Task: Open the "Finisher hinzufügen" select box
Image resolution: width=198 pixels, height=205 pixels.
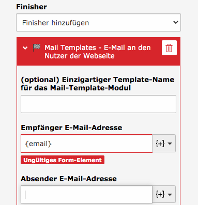Action: point(98,23)
